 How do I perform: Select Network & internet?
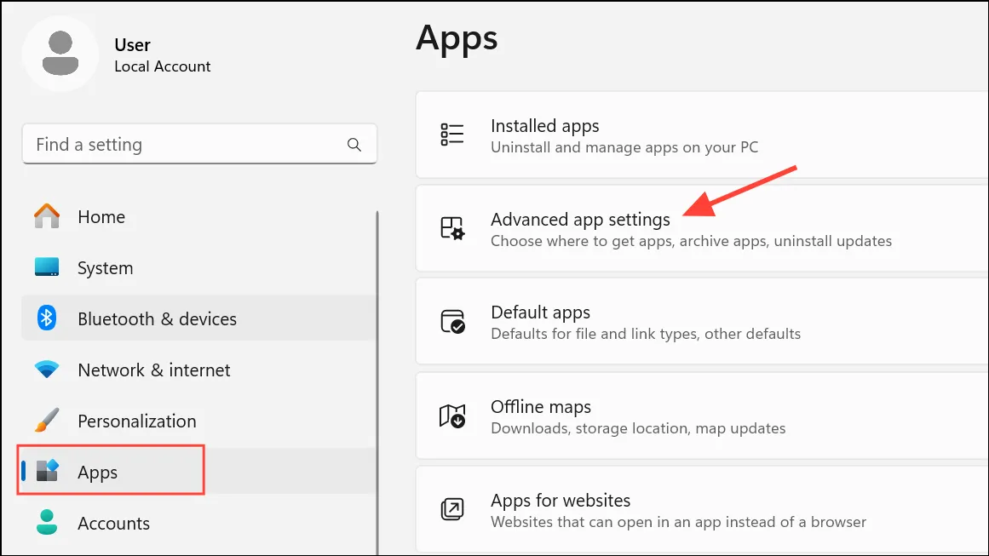[x=199, y=370]
